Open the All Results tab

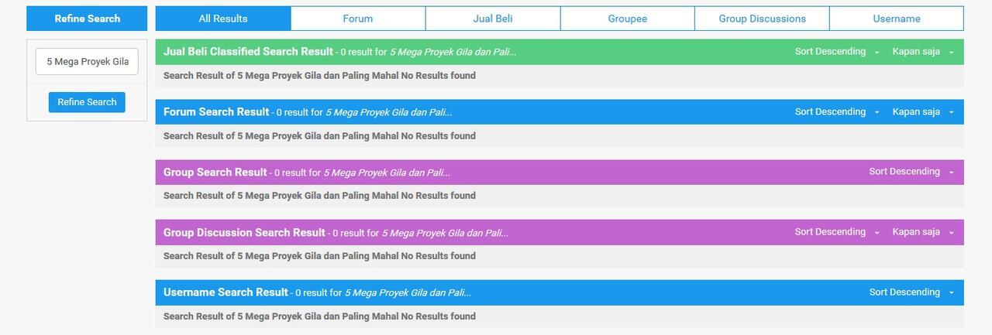click(x=223, y=19)
